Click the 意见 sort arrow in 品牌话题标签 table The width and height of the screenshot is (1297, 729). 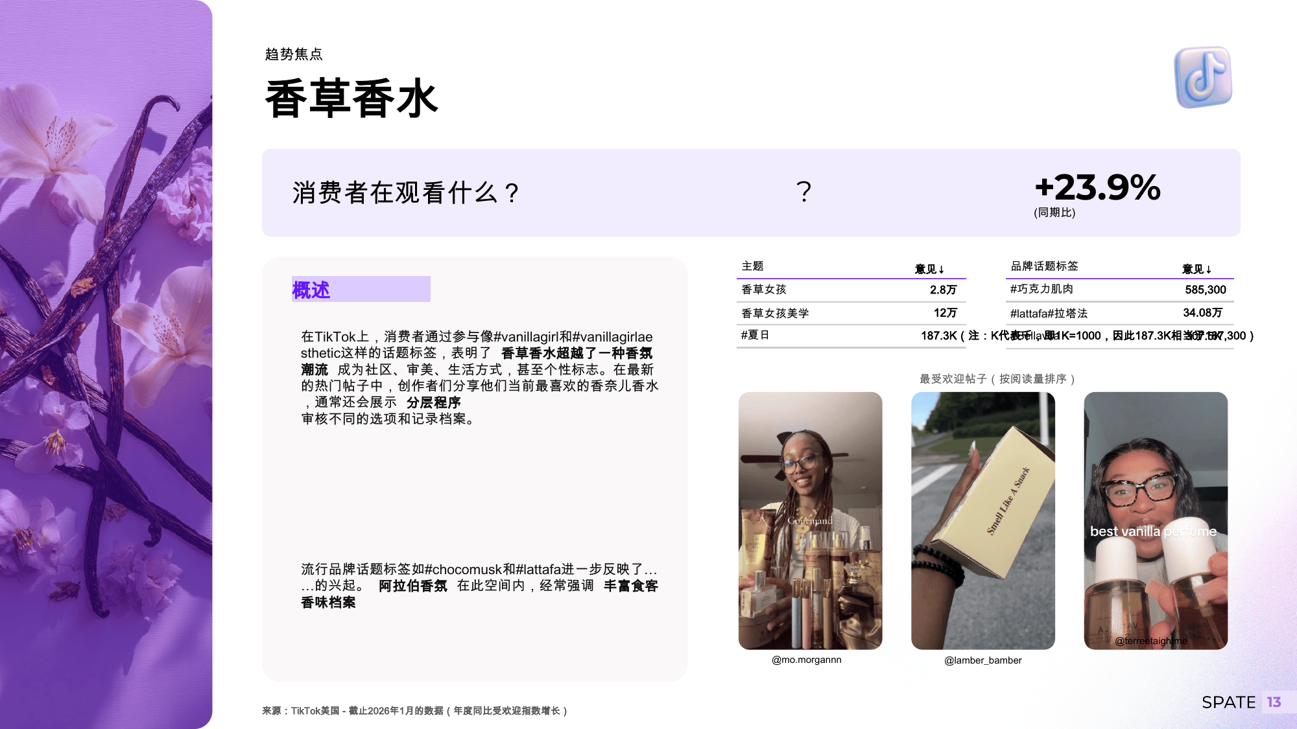pos(1208,270)
